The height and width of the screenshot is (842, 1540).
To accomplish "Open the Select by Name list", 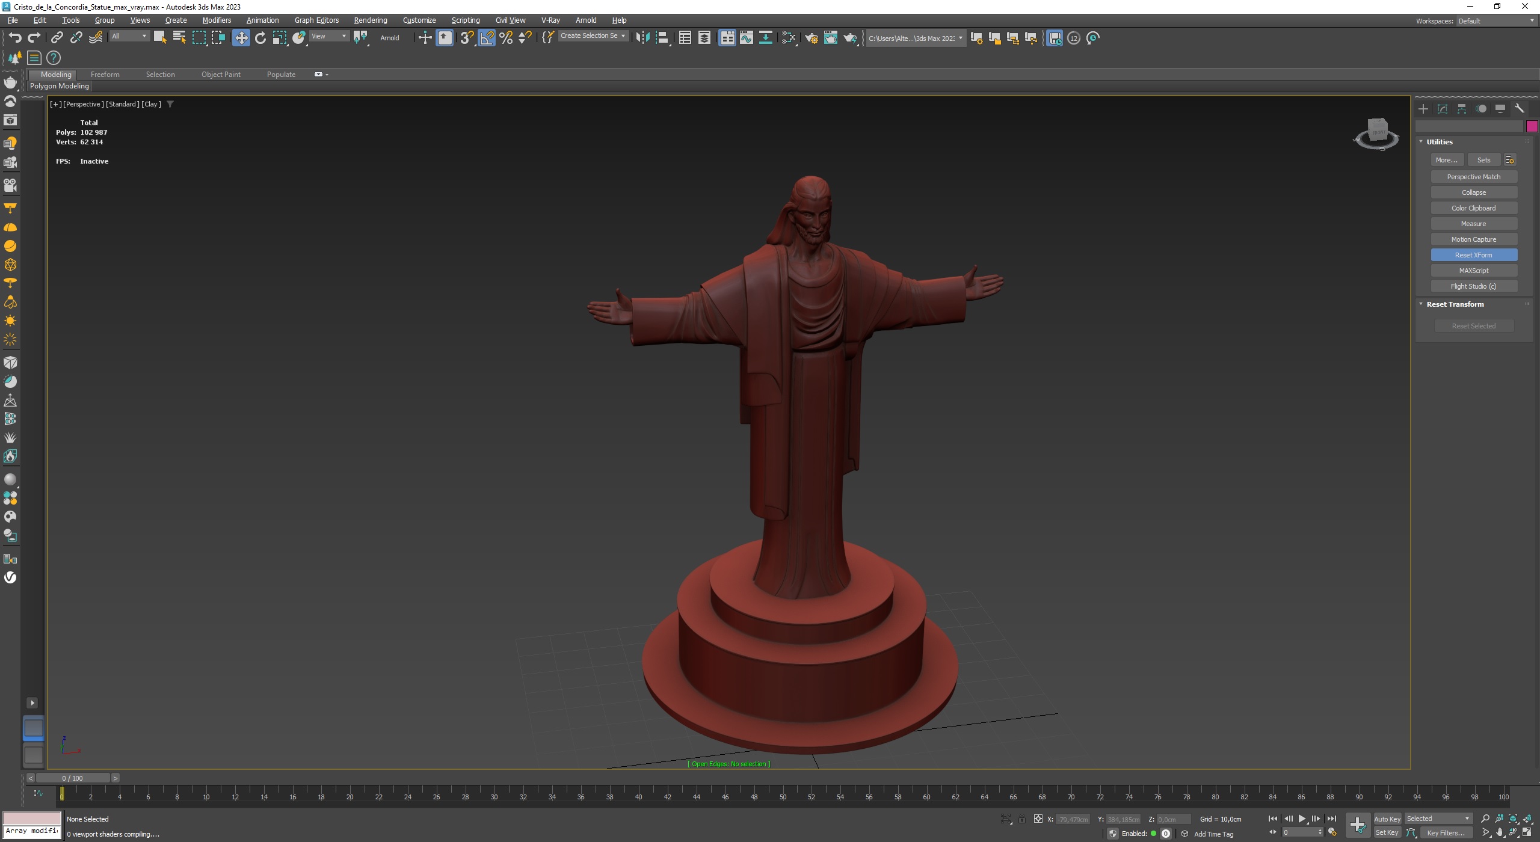I will 179,38.
